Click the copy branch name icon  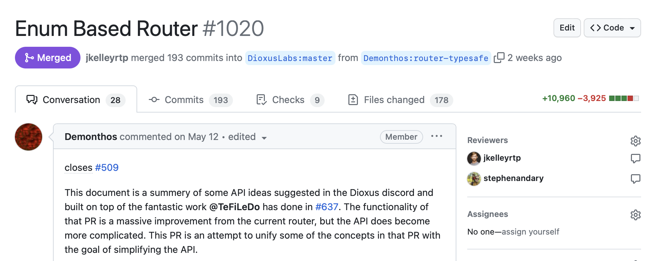click(499, 58)
